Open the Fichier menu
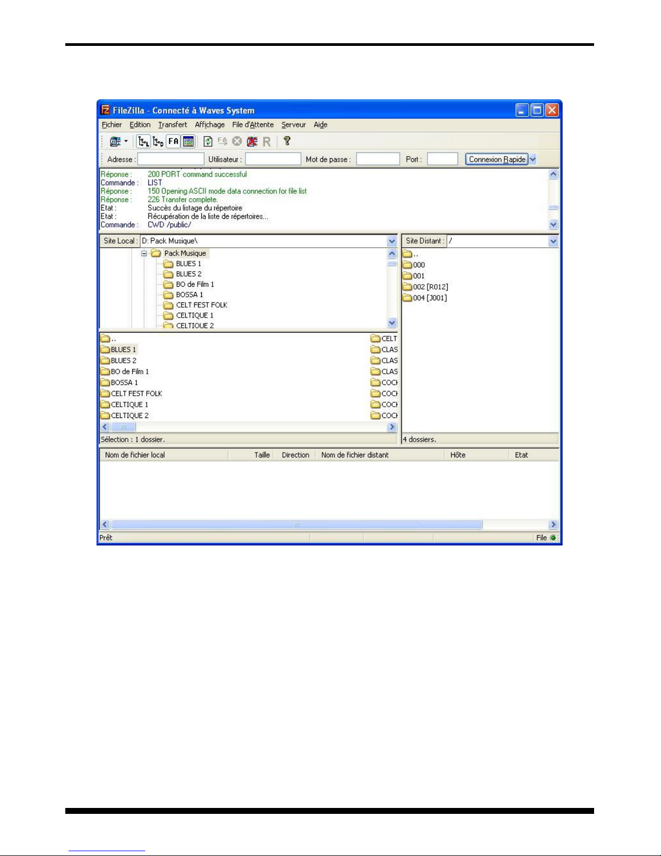This screenshot has height=856, width=661. pyautogui.click(x=112, y=125)
